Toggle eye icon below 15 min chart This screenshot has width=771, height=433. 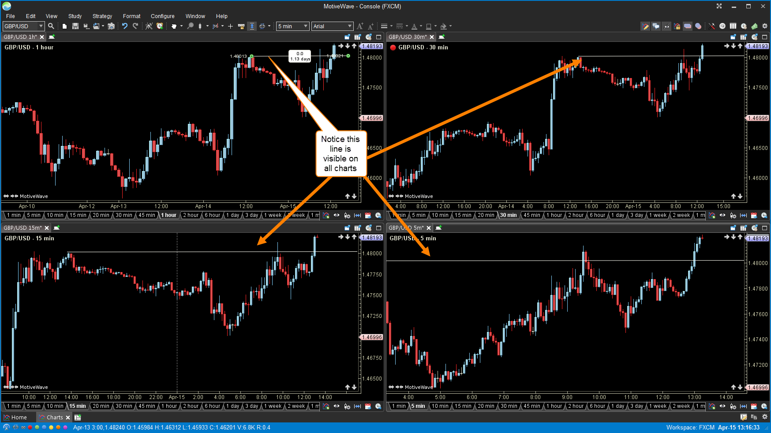click(337, 406)
